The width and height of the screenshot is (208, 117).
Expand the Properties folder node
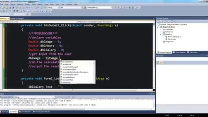[x=161, y=30]
